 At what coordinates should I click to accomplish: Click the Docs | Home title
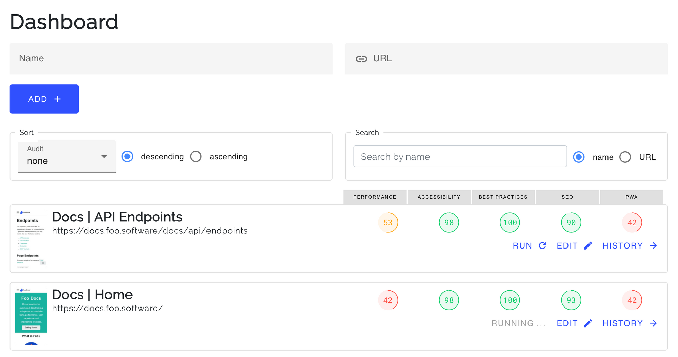[x=92, y=295]
